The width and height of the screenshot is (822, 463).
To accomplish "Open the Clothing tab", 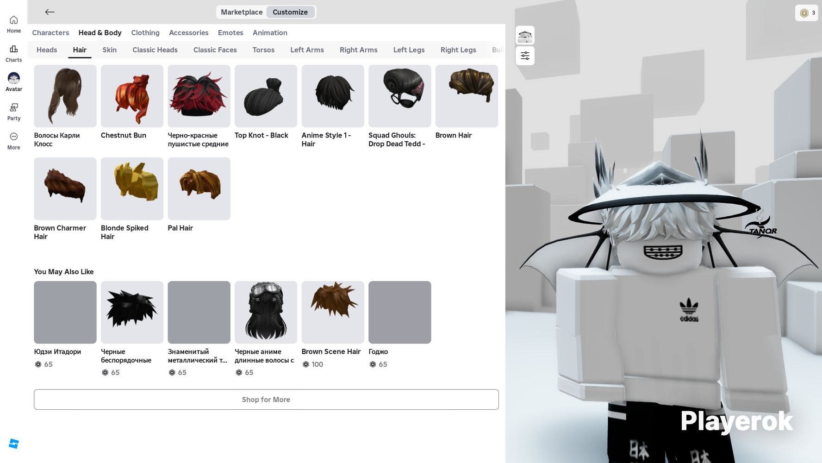I will pos(145,33).
